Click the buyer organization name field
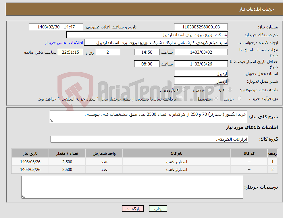 tap(147, 35)
